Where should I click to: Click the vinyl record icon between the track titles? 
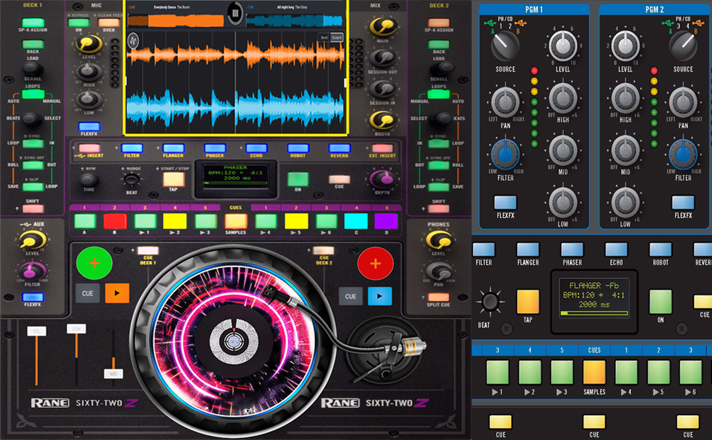pyautogui.click(x=234, y=13)
